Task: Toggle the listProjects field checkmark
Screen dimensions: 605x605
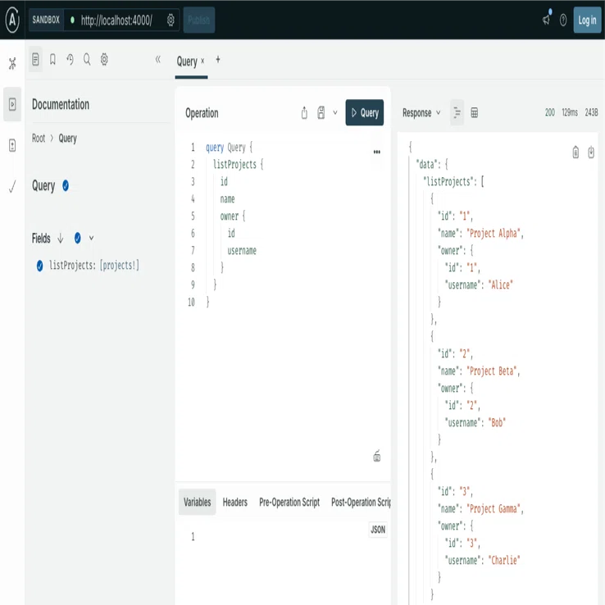Action: pos(39,266)
